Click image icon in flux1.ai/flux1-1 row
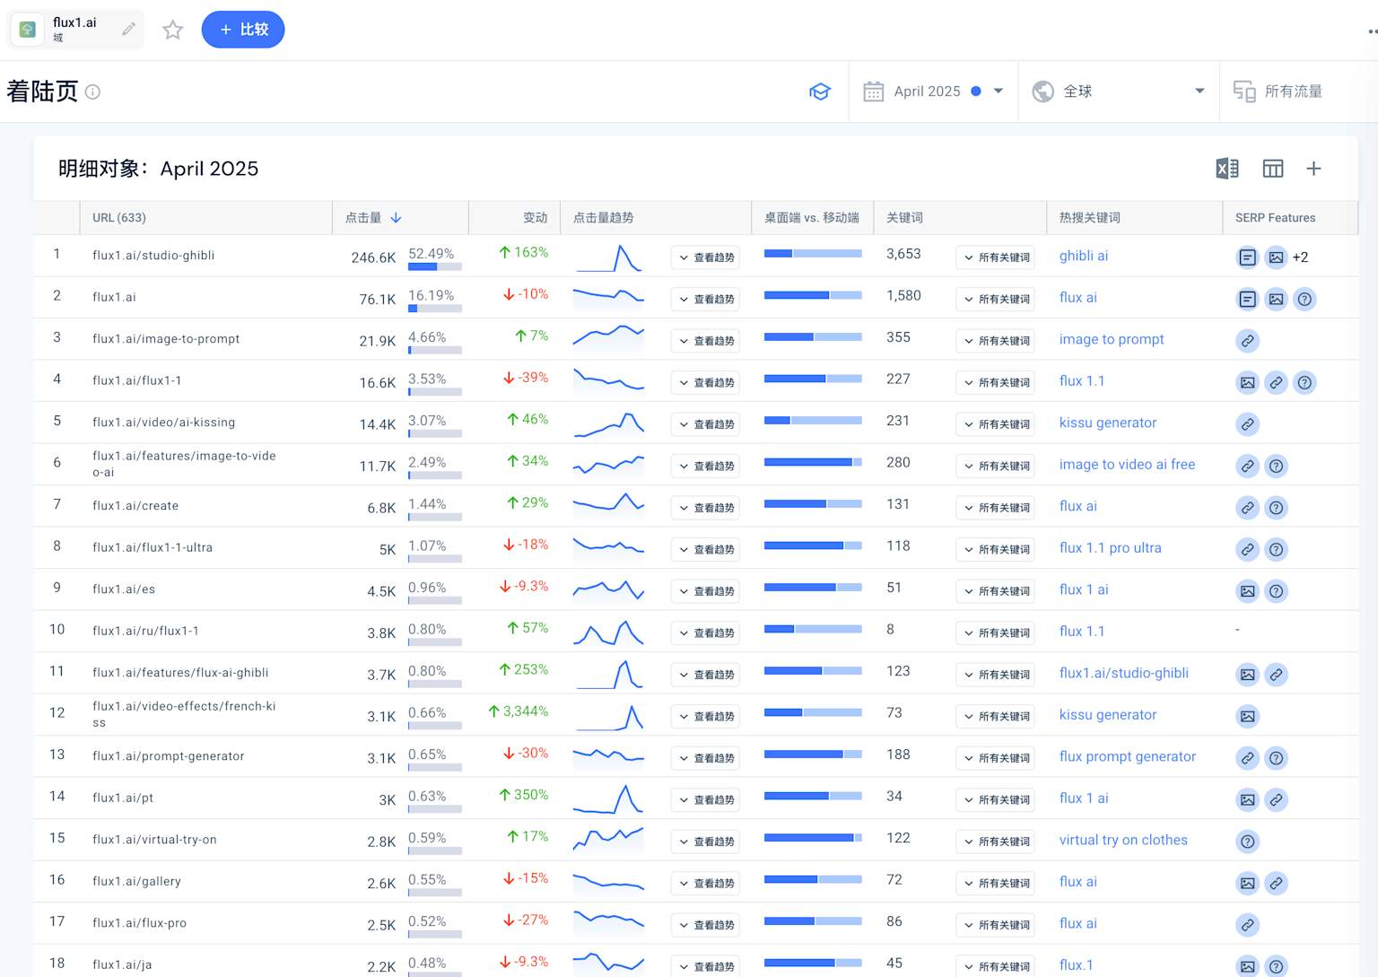 click(x=1248, y=383)
